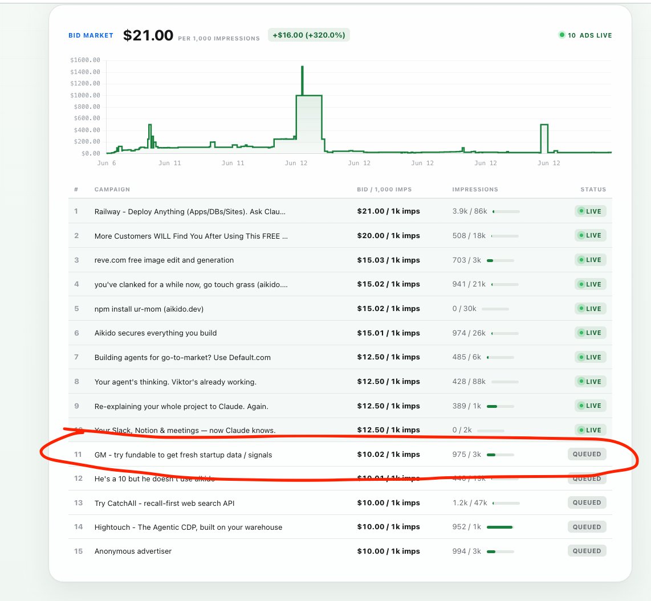Open you've clanked for a while campaign
Screen dimensions: 651x601
(x=191, y=284)
